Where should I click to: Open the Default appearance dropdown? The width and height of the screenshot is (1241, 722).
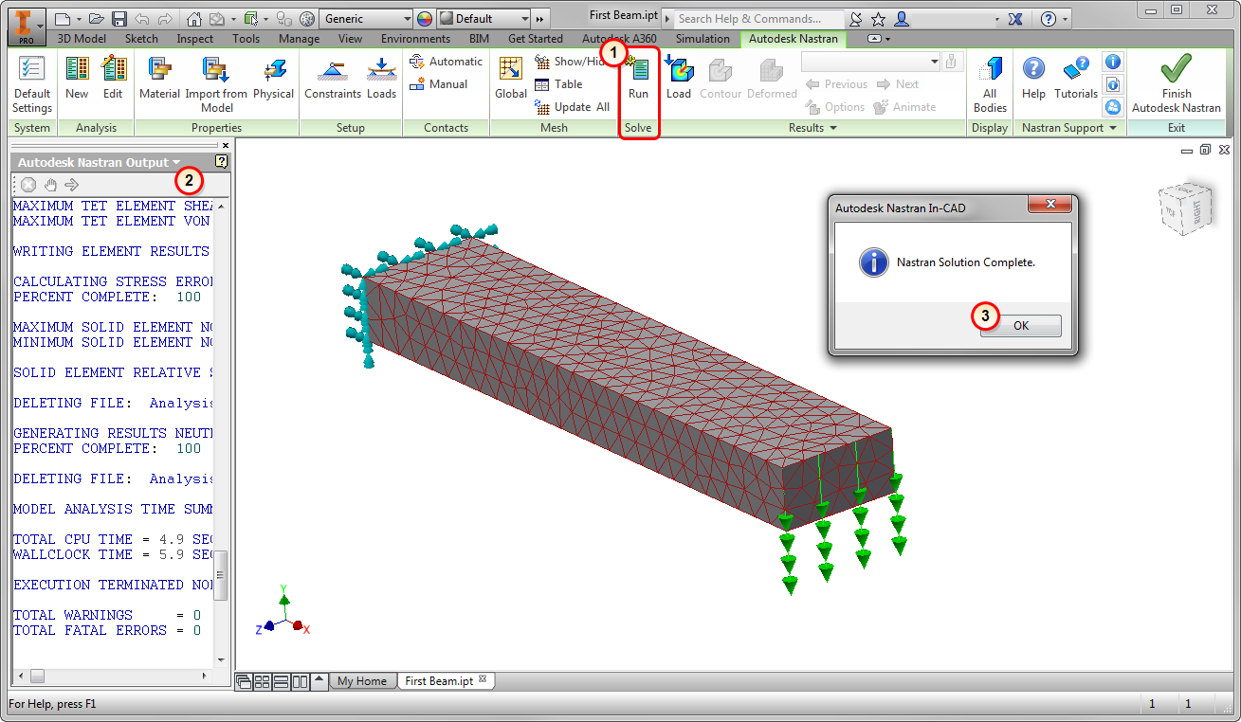484,19
